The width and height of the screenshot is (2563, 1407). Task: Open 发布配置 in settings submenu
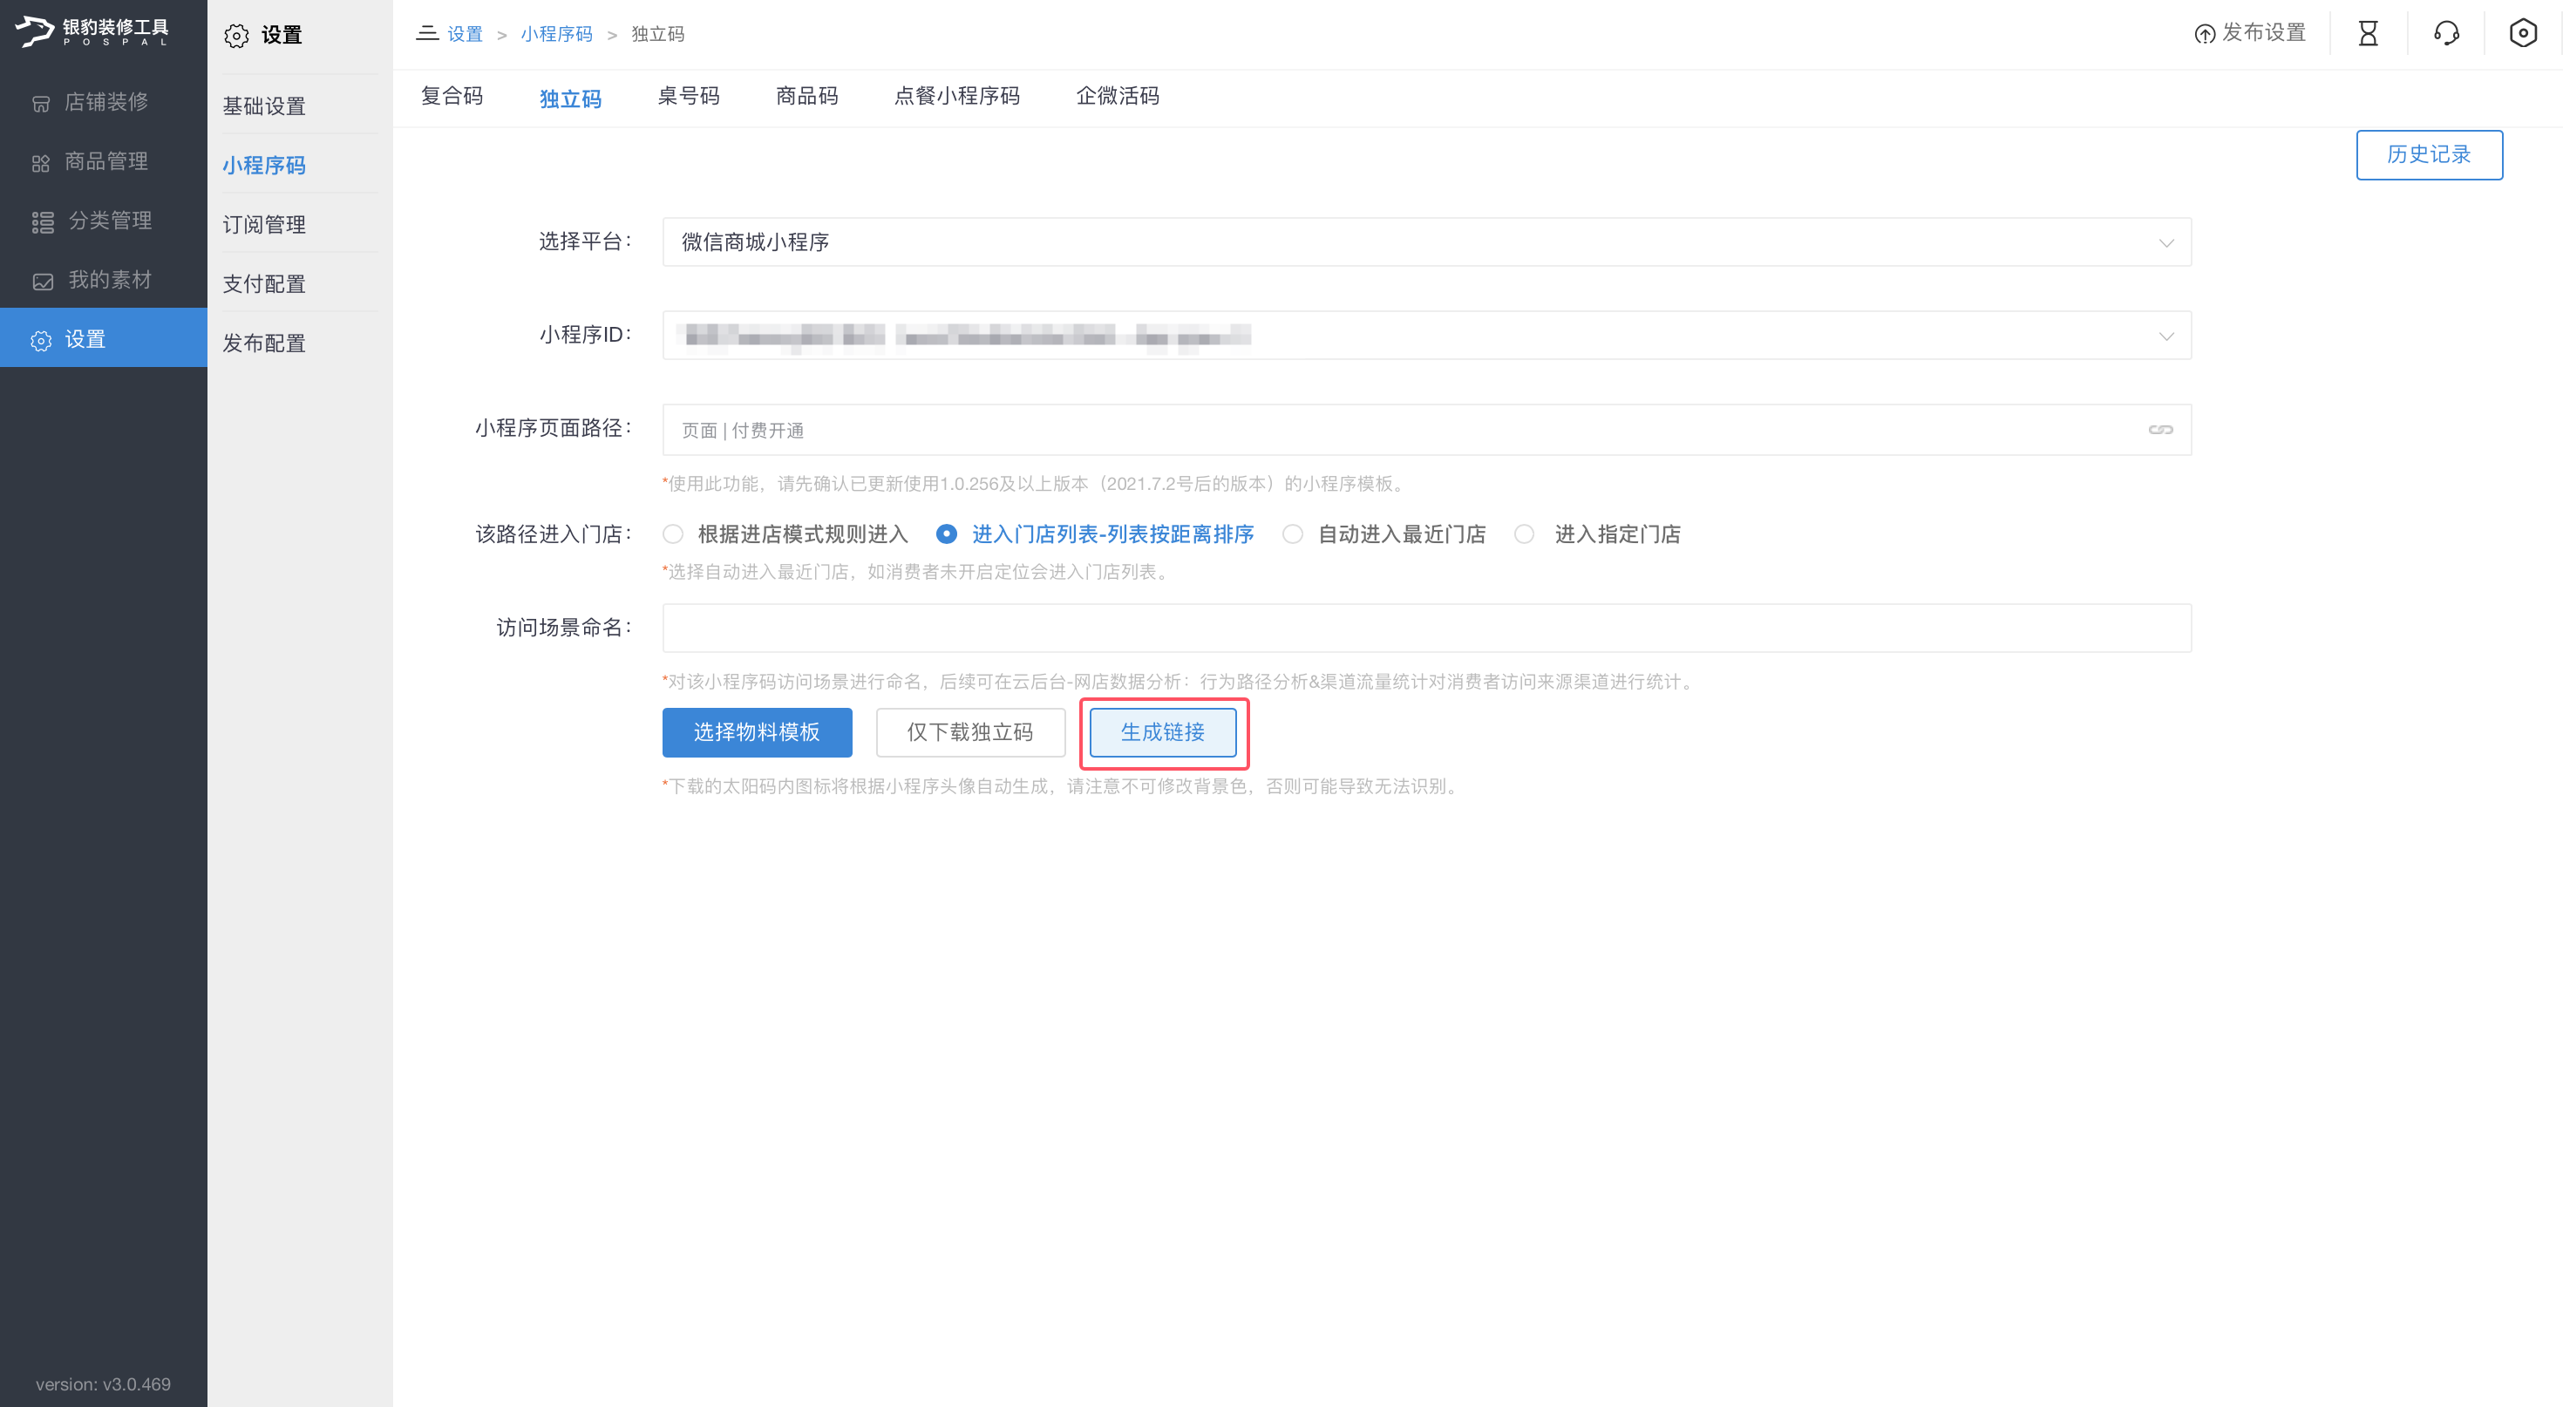[265, 343]
